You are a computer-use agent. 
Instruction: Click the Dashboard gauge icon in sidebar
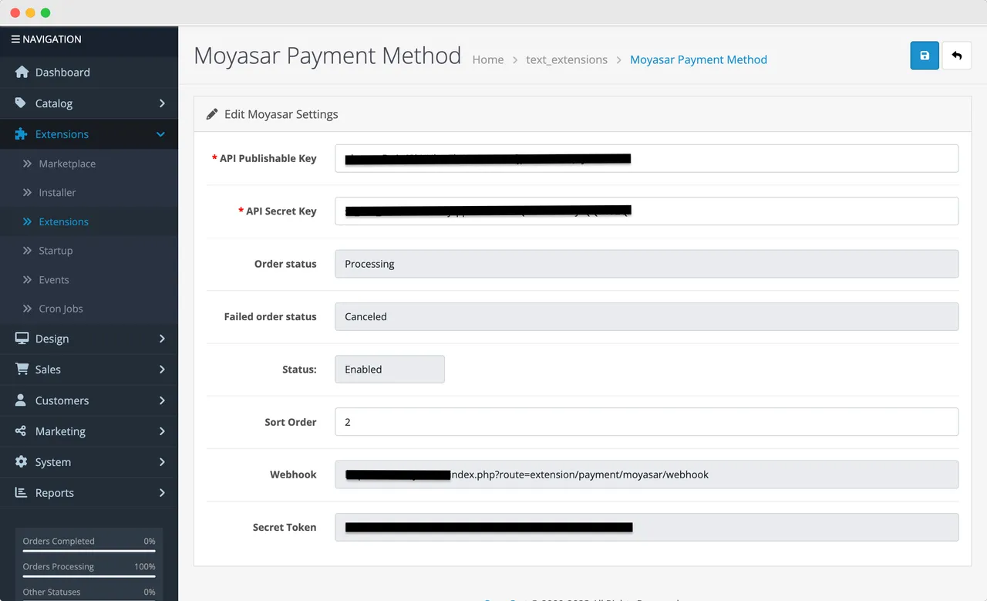[x=22, y=72]
